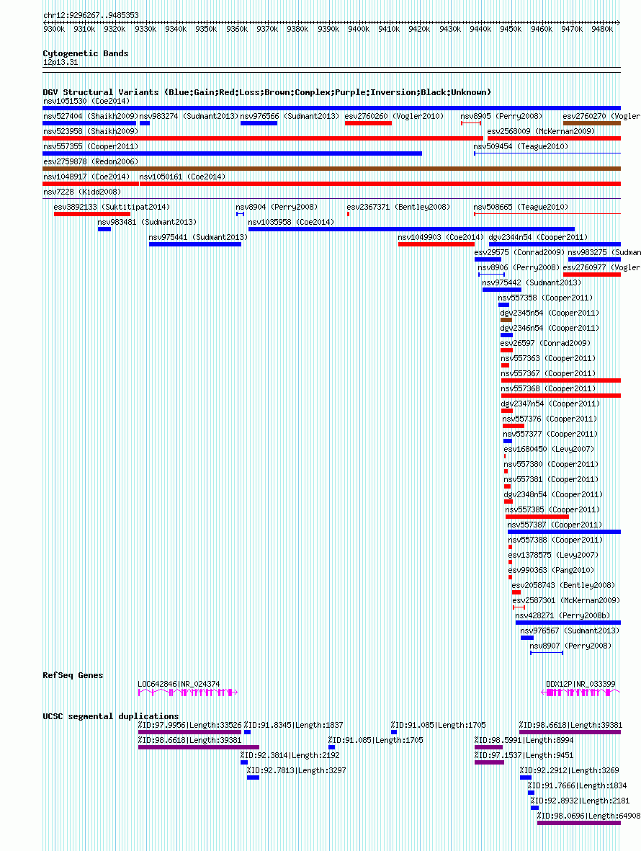Open nsv557381 (Cooper2011) variant
The width and height of the screenshot is (641, 851).
tap(507, 488)
